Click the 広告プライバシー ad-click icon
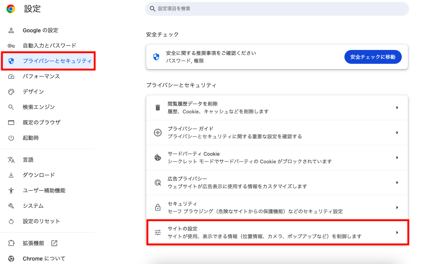421x264 pixels. click(158, 183)
